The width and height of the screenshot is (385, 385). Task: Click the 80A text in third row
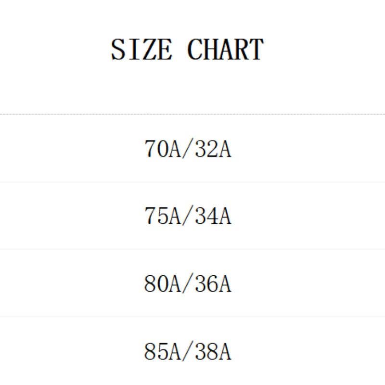point(162,283)
